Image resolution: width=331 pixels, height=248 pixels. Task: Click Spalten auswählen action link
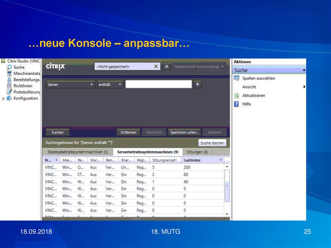click(259, 78)
